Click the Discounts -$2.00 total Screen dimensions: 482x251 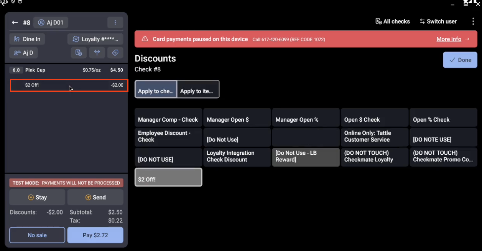[x=36, y=212]
